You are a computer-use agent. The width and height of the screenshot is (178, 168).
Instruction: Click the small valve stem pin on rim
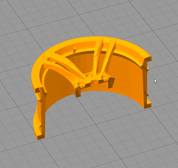click(75, 49)
